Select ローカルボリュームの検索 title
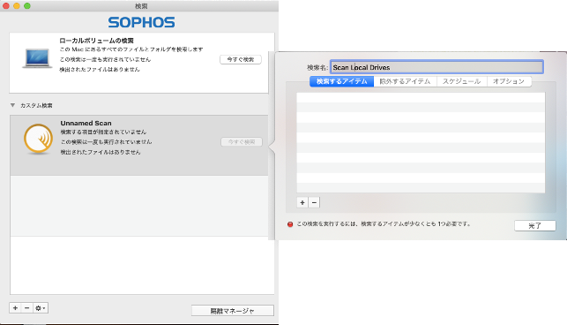This screenshot has width=567, height=325. (96, 41)
